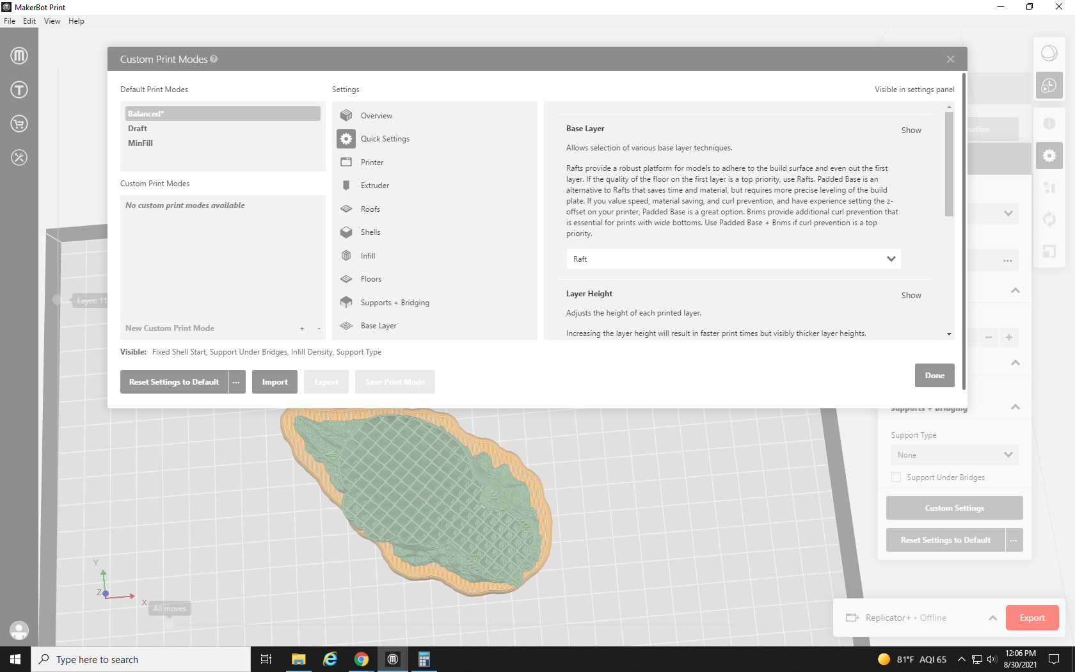Click Custom Settings in the side panel
The height and width of the screenshot is (672, 1075).
tap(954, 508)
